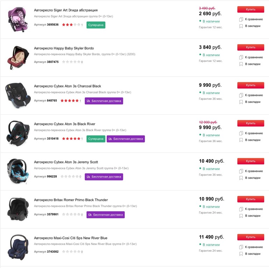Screen dimensions: 269x268
Task: Click bookmark icon for Cybex Aton Black River
Action: (x=241, y=140)
